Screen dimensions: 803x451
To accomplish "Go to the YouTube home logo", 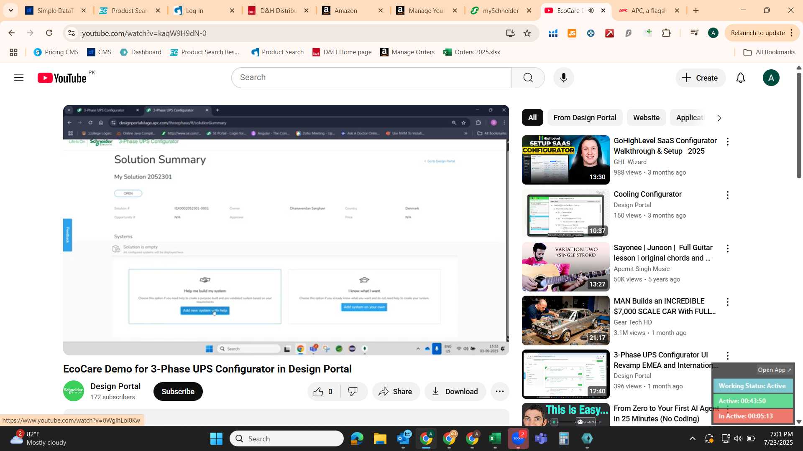I will [x=62, y=78].
